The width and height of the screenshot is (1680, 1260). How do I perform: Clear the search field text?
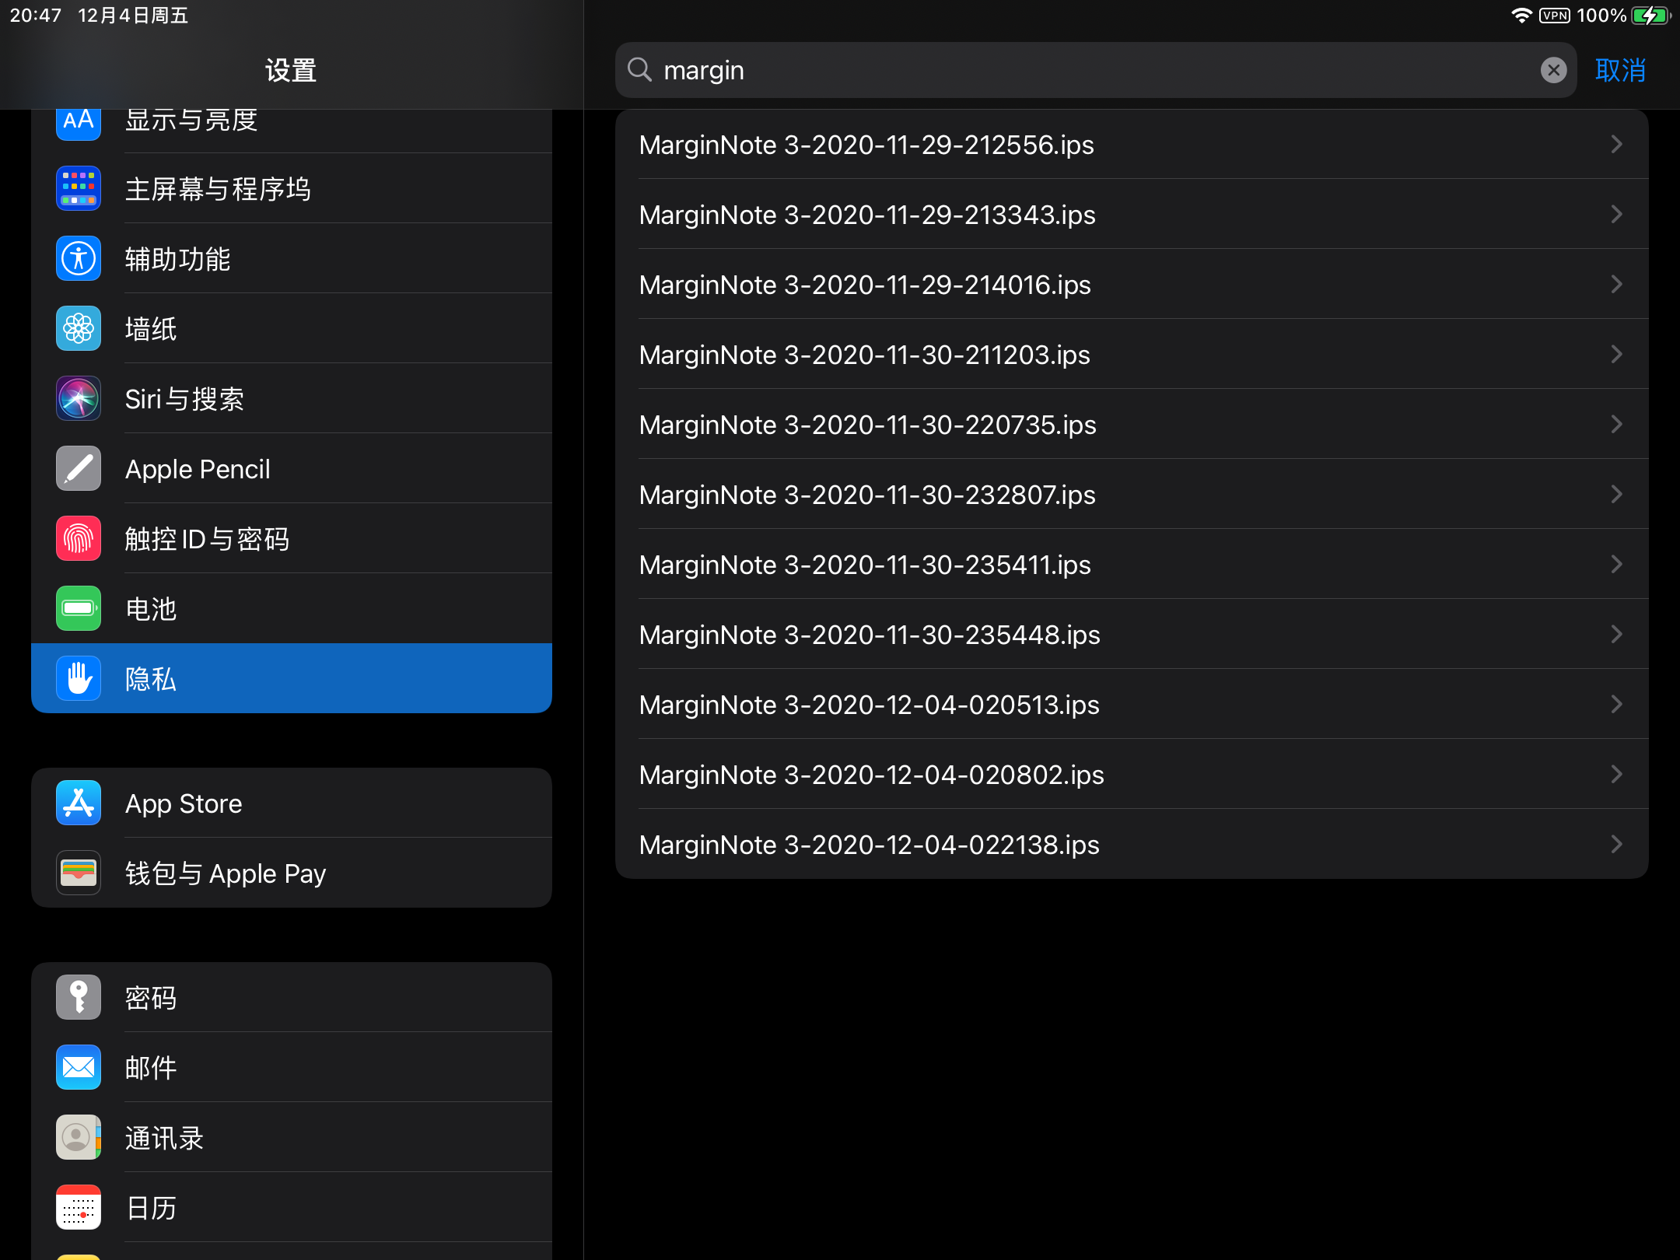pos(1553,70)
